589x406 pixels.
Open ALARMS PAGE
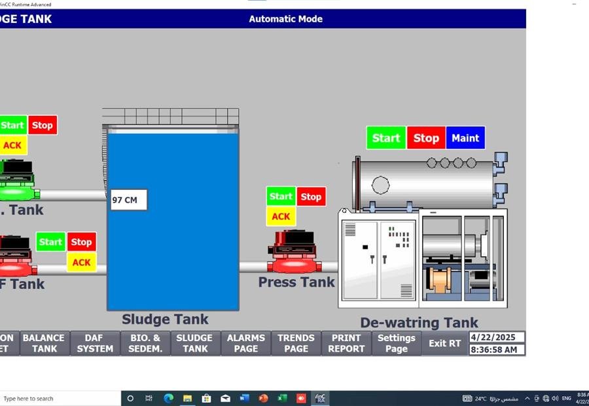coord(246,343)
